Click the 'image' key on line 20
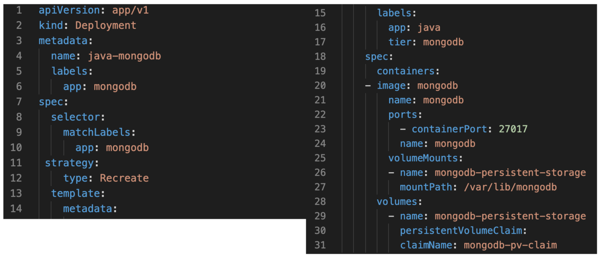The width and height of the screenshot is (601, 257). point(391,86)
